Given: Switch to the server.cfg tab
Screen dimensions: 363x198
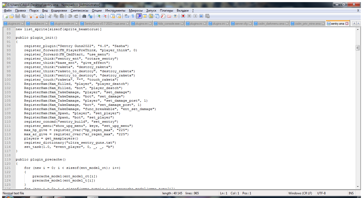Looking at the screenshot, I should click(241, 24).
